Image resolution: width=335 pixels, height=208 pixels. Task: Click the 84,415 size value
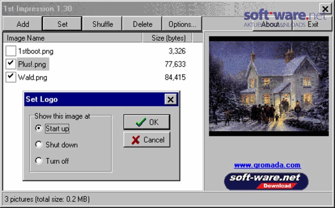(175, 77)
